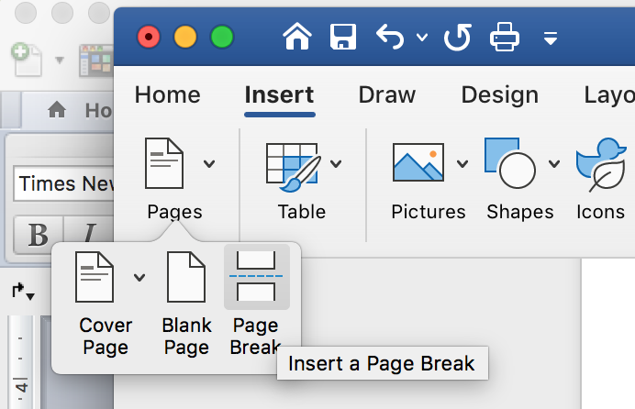Click the tab stop selector in the background window
This screenshot has width=635, height=409.
click(x=23, y=292)
